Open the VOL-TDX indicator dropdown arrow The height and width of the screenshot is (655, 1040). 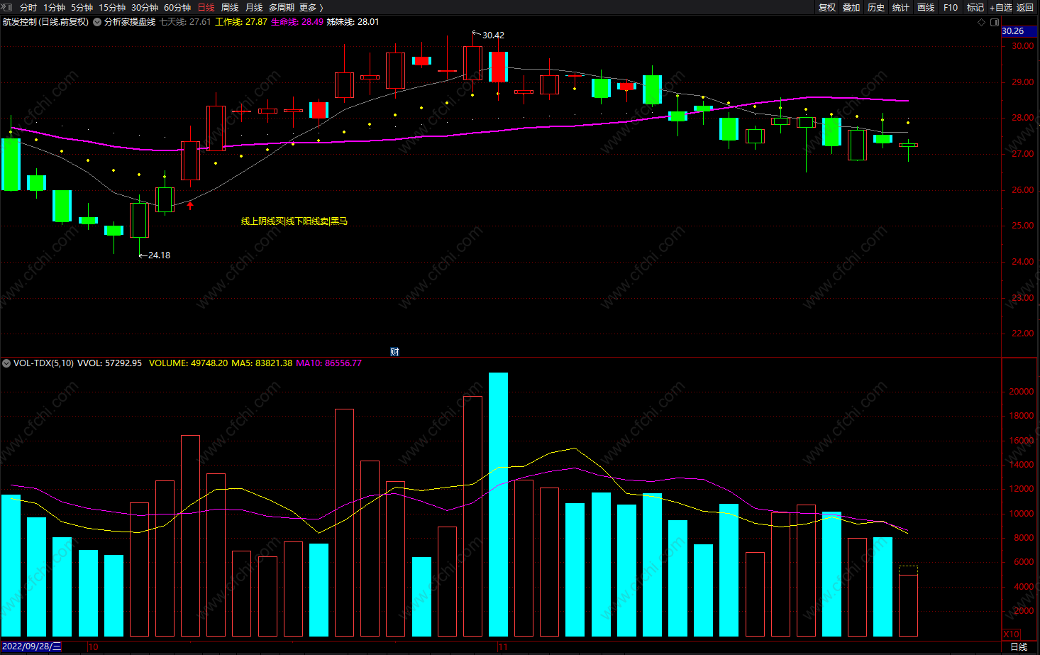[x=6, y=363]
